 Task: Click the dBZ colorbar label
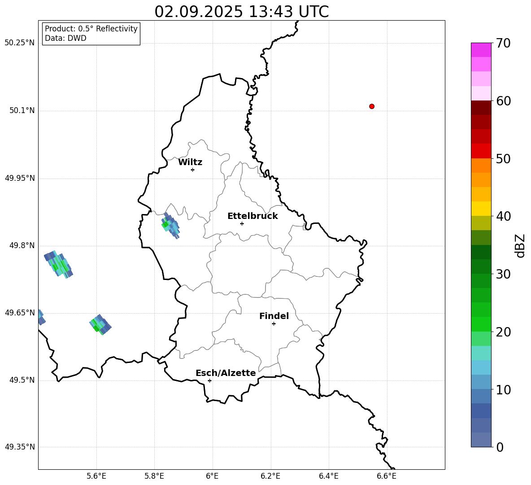521,246
